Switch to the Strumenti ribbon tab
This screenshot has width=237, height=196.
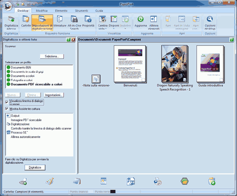click(82, 11)
